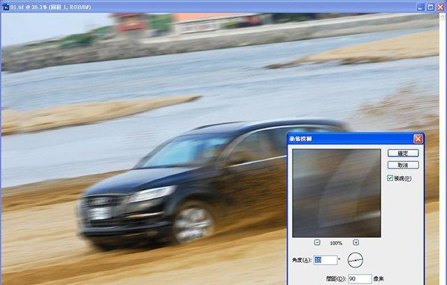Close the 動態模糊 dialog via red X
The image size is (447, 285).
coord(418,139)
